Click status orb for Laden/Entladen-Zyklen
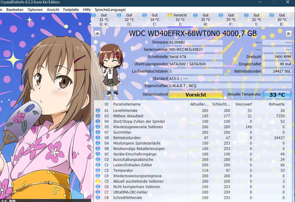The image size is (295, 202). (98, 165)
